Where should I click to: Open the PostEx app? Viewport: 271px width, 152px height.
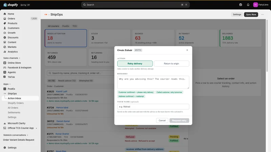pos(11,89)
